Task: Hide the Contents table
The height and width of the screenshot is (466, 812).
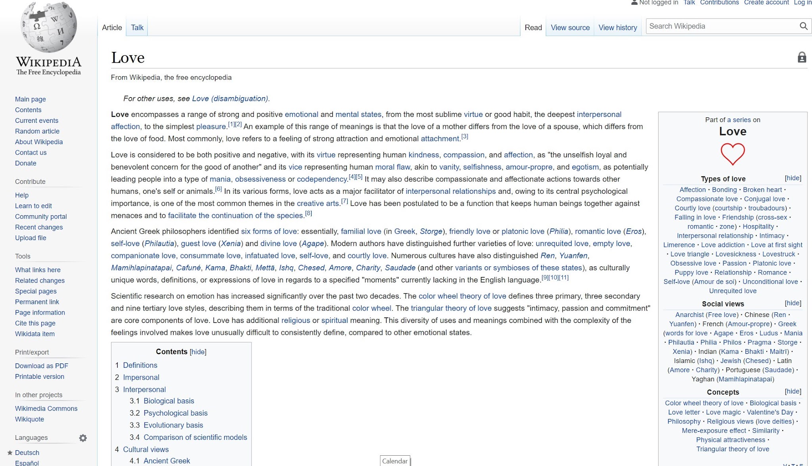Action: tap(198, 352)
